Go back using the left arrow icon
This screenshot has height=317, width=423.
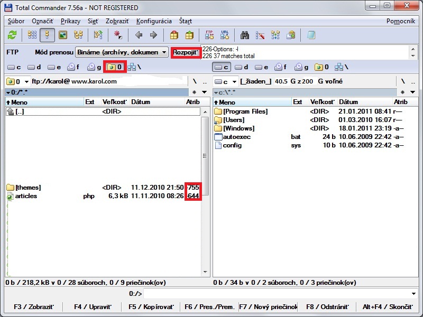(x=139, y=35)
